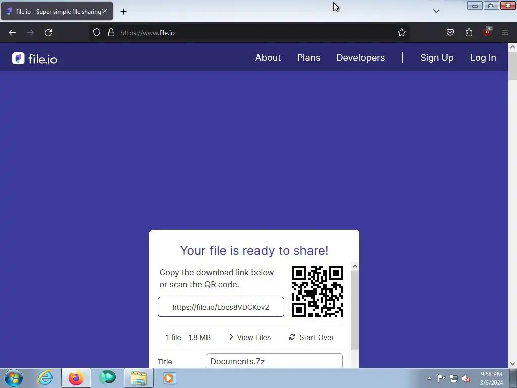The height and width of the screenshot is (388, 517).
Task: Expand the list all tabs chevron
Action: click(x=436, y=11)
